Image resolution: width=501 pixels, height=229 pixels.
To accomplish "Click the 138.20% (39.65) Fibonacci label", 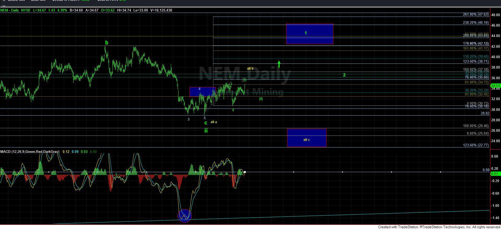I will coord(476,57).
